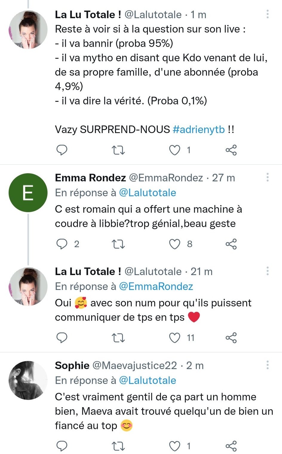Viewport: 282px width, 454px height.
Task: Open the #adrienytb hashtag
Action: coord(198,129)
